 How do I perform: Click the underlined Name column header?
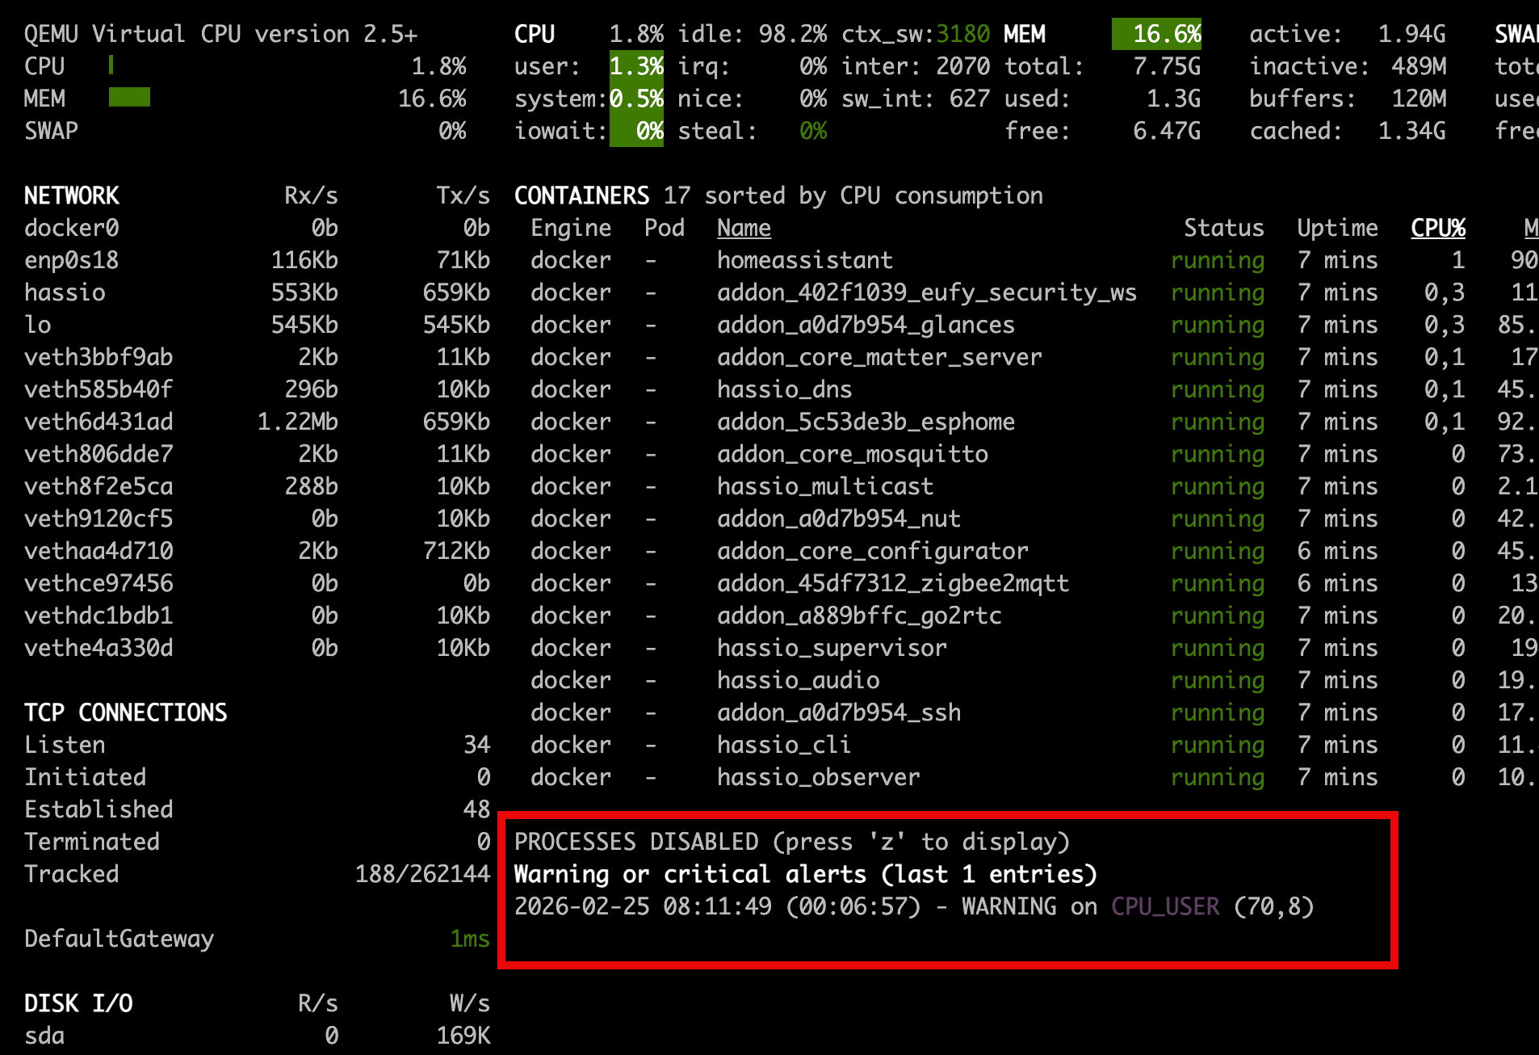(744, 229)
